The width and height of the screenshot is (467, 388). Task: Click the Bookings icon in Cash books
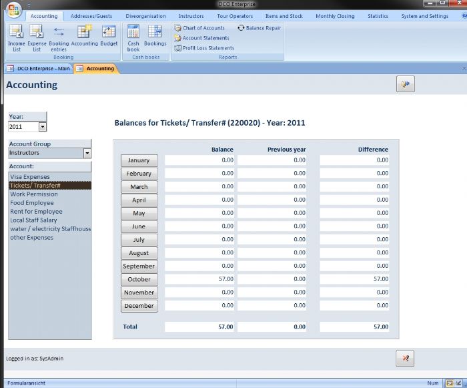[x=155, y=36]
